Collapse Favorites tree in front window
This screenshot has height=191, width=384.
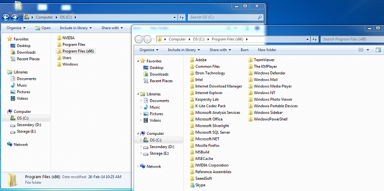pyautogui.click(x=138, y=61)
